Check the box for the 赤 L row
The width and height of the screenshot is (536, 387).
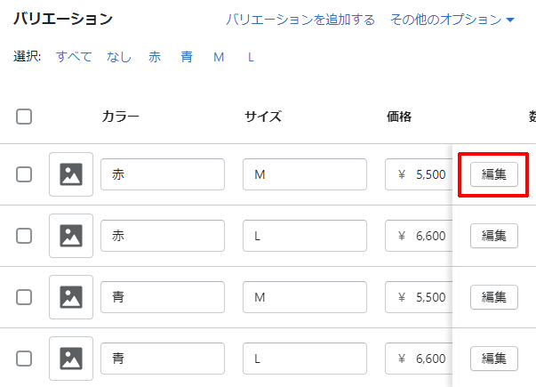coord(24,236)
